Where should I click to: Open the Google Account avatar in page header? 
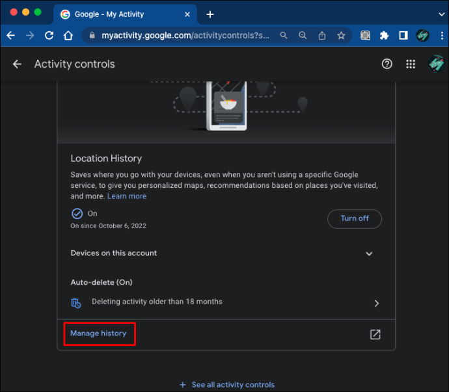click(437, 64)
